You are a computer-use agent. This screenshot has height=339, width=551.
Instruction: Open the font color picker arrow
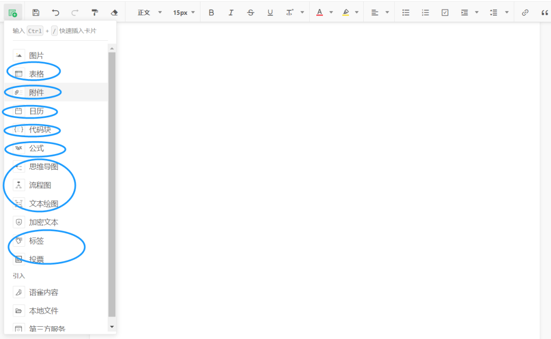coord(331,13)
